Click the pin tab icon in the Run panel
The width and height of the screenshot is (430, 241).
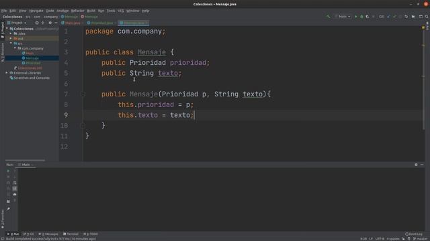click(x=8, y=209)
